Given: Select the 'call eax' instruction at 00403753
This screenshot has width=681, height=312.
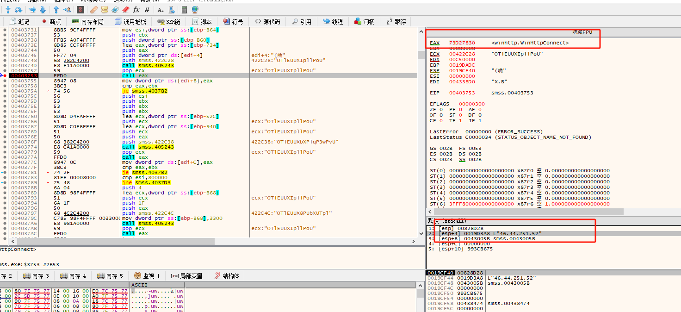Looking at the screenshot, I should coord(135,75).
